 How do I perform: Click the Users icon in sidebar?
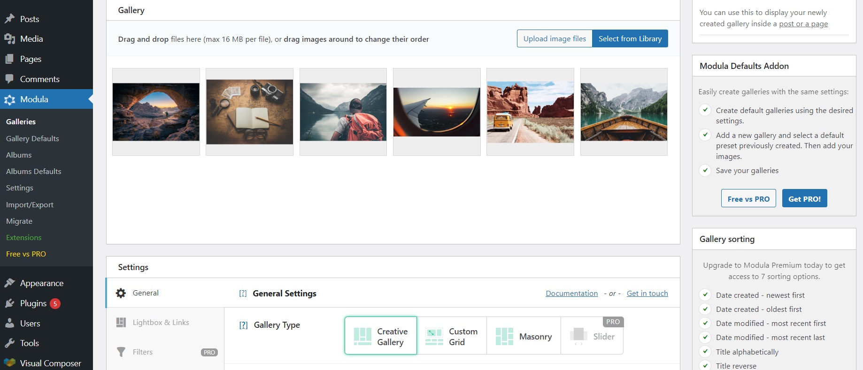click(x=9, y=324)
